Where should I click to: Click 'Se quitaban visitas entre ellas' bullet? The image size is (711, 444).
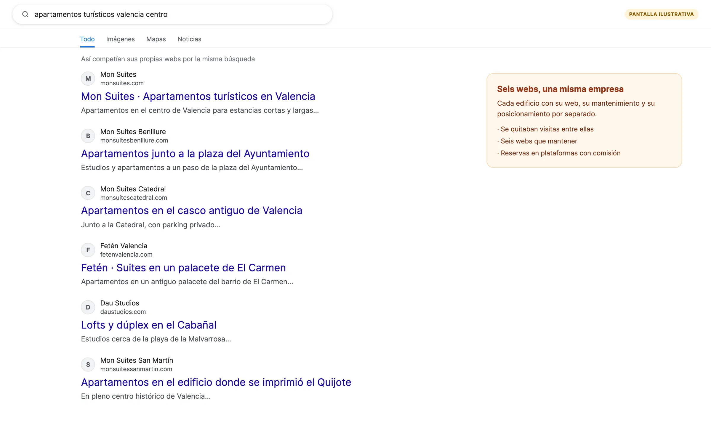point(545,129)
